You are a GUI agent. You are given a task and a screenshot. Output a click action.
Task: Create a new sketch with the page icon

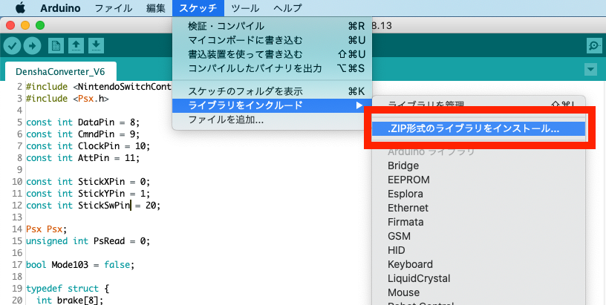point(56,46)
